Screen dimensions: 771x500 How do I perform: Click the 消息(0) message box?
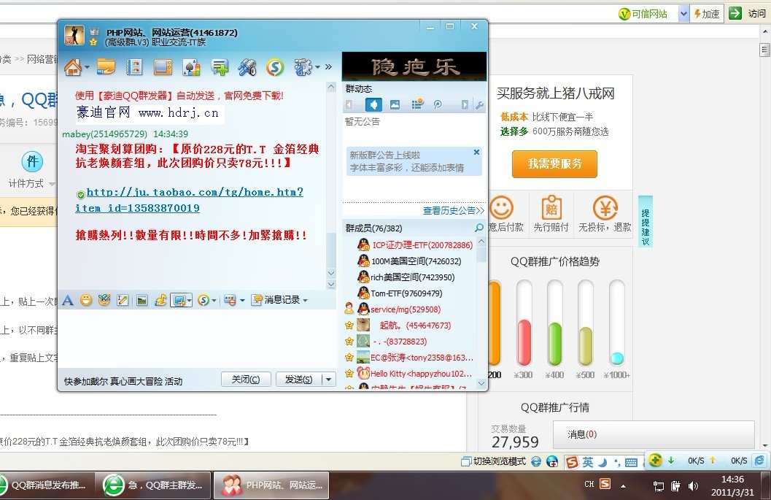[654, 434]
